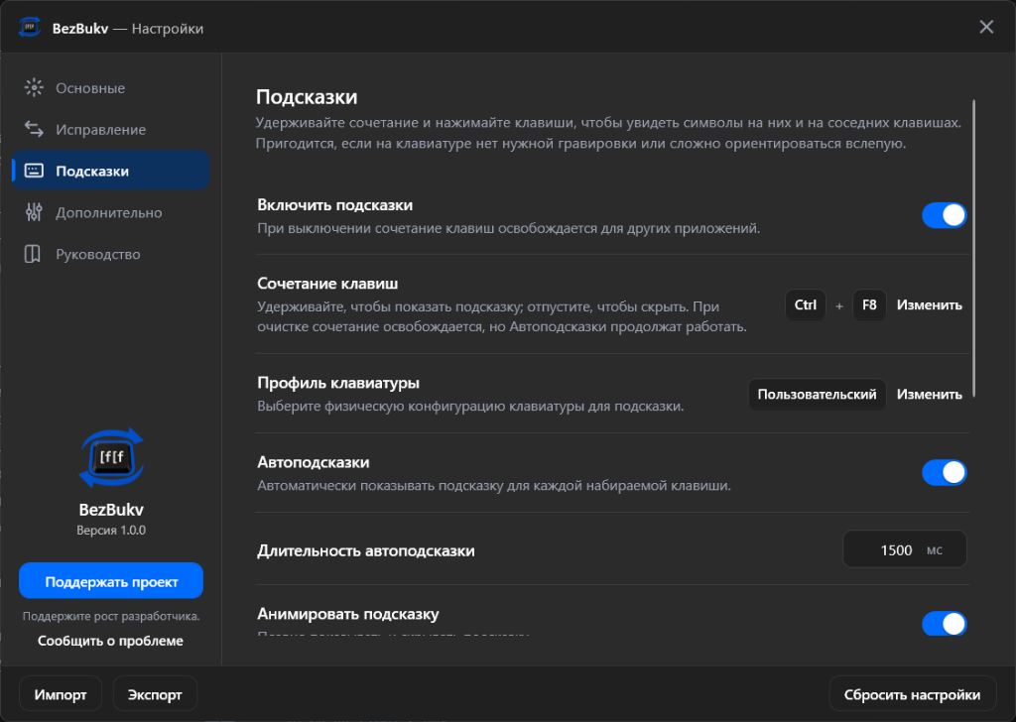Focus the 1500 мс duration field

pyautogui.click(x=905, y=549)
